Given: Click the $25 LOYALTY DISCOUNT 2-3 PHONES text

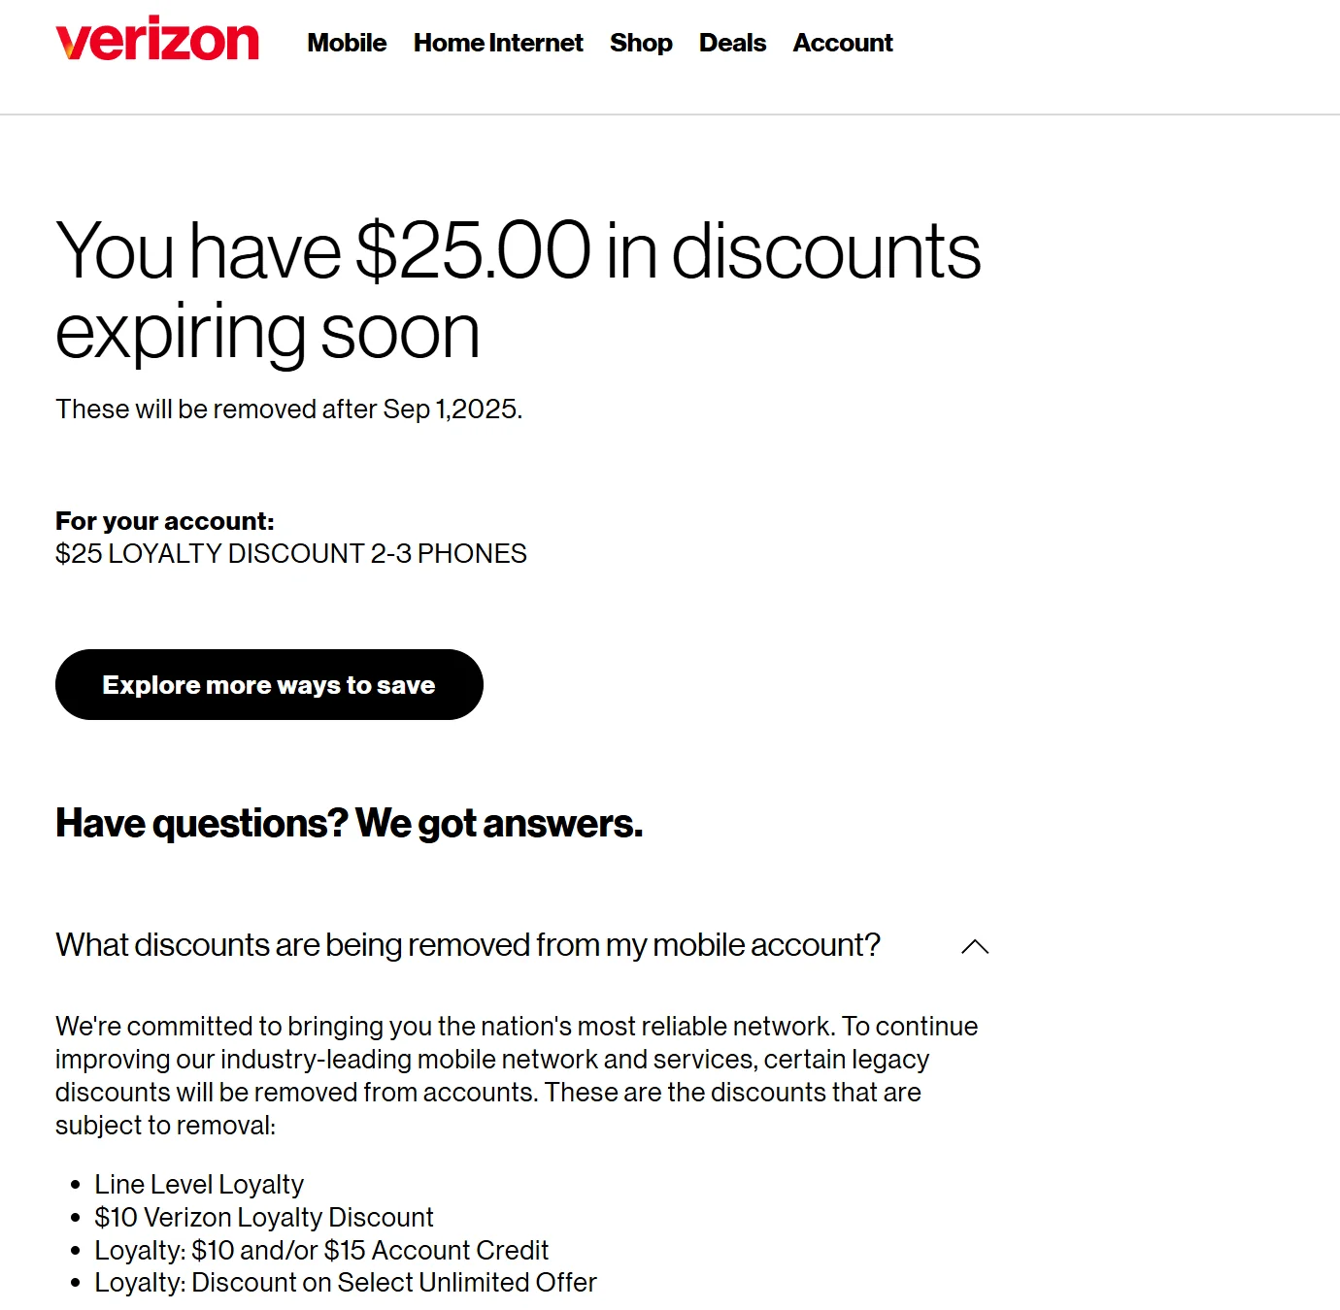Looking at the screenshot, I should pos(291,554).
